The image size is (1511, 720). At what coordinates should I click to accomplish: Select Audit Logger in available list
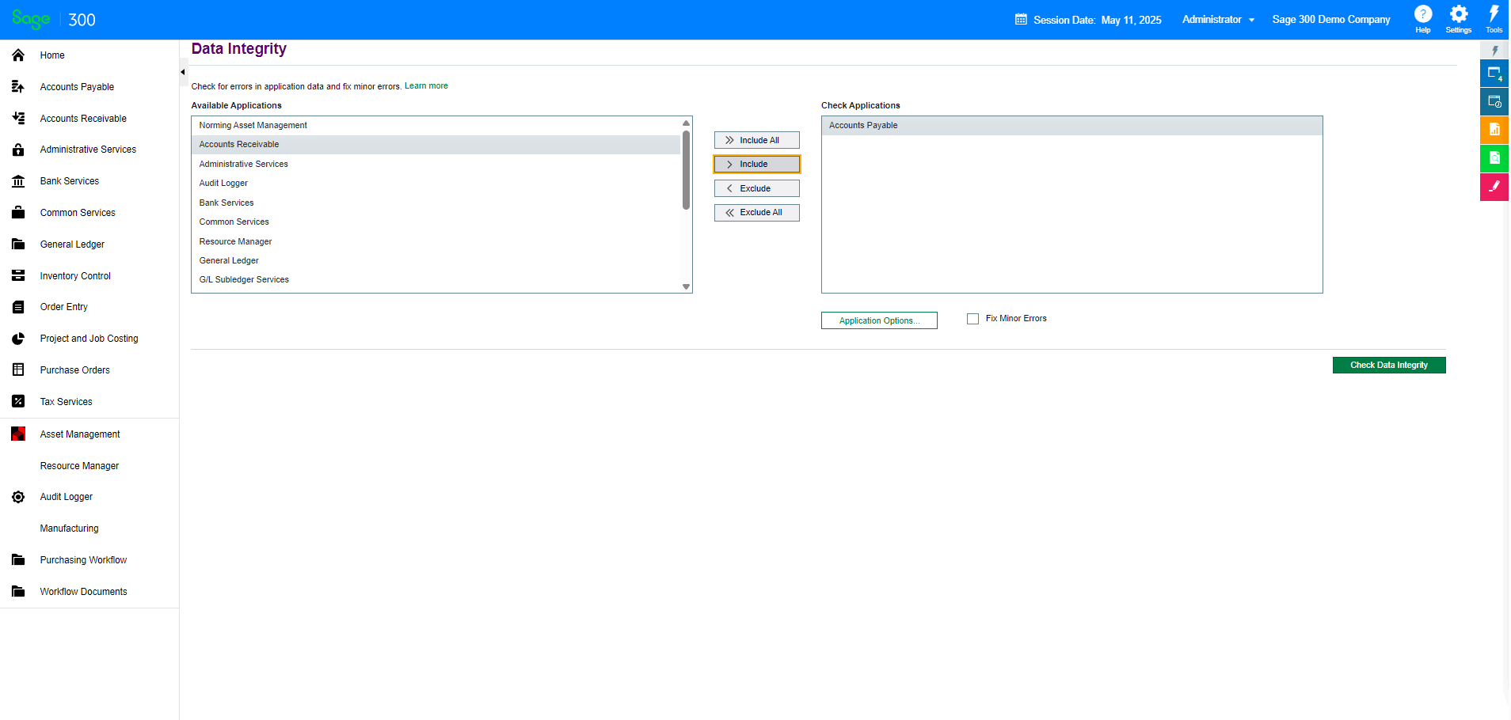[x=437, y=184]
